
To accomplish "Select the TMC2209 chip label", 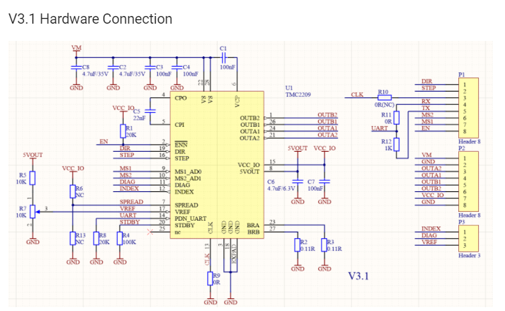I will 298,95.
